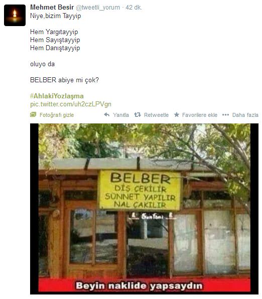Open Mehmet Besir's candle profile avatar
Image resolution: width=262 pixels, height=299 pixels.
(15, 15)
